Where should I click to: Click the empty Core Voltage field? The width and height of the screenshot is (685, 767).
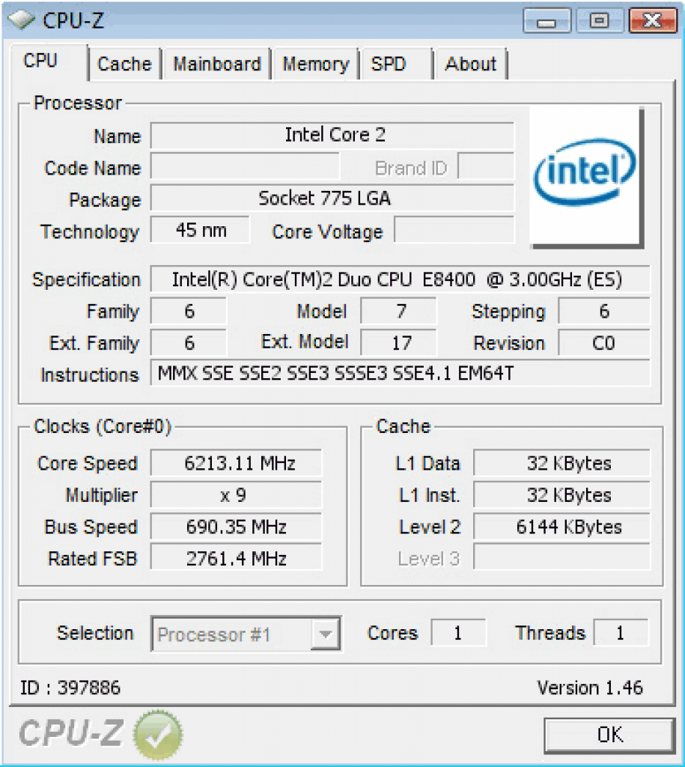[x=454, y=230]
